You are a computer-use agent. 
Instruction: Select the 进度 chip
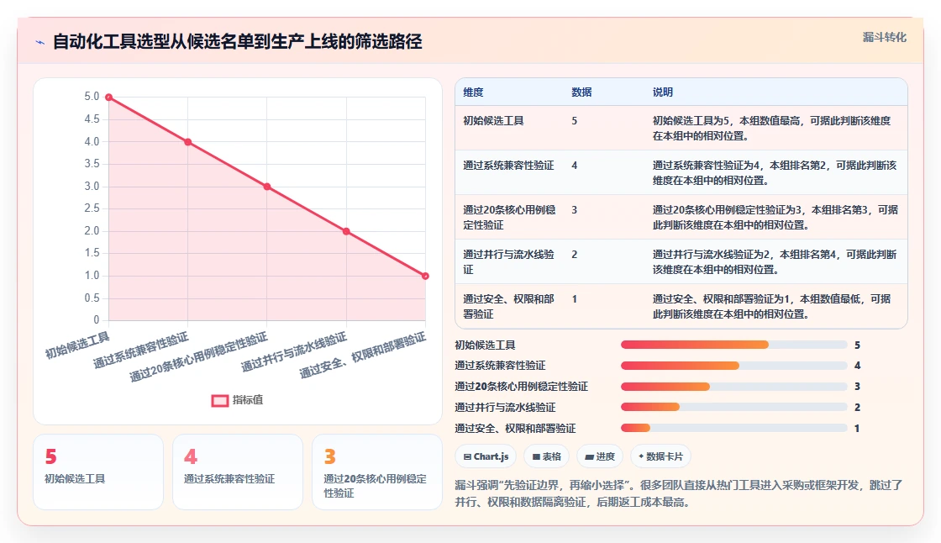(x=600, y=456)
